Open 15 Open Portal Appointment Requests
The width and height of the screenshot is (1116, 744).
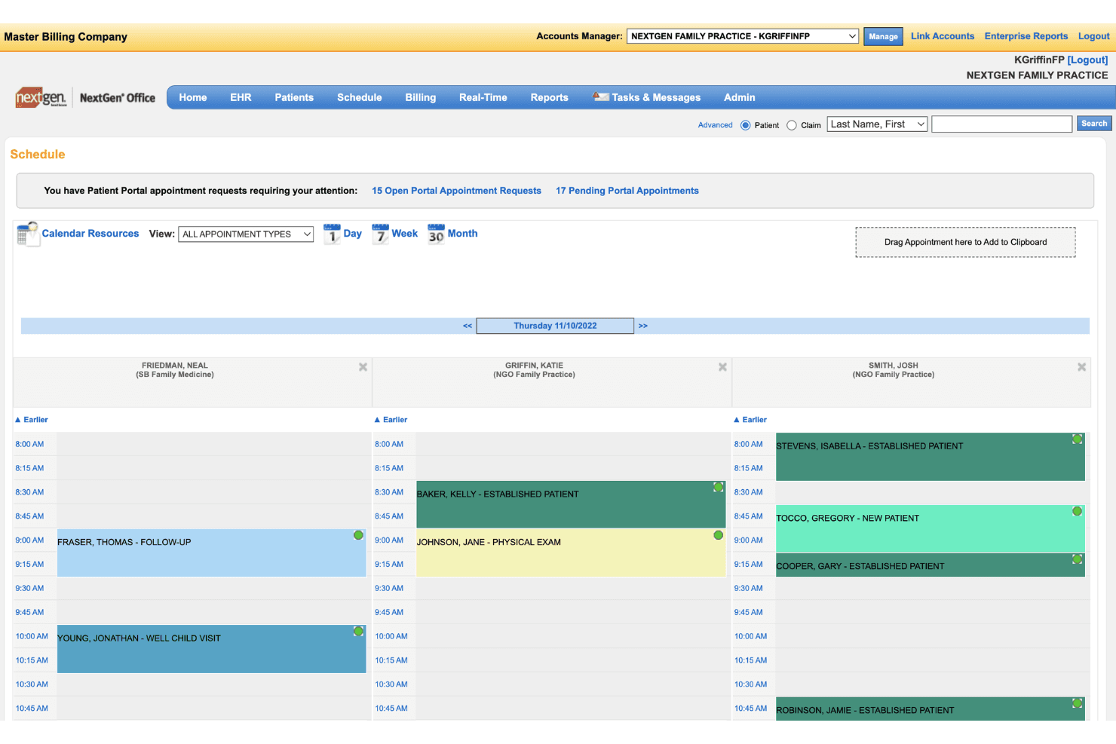tap(456, 191)
